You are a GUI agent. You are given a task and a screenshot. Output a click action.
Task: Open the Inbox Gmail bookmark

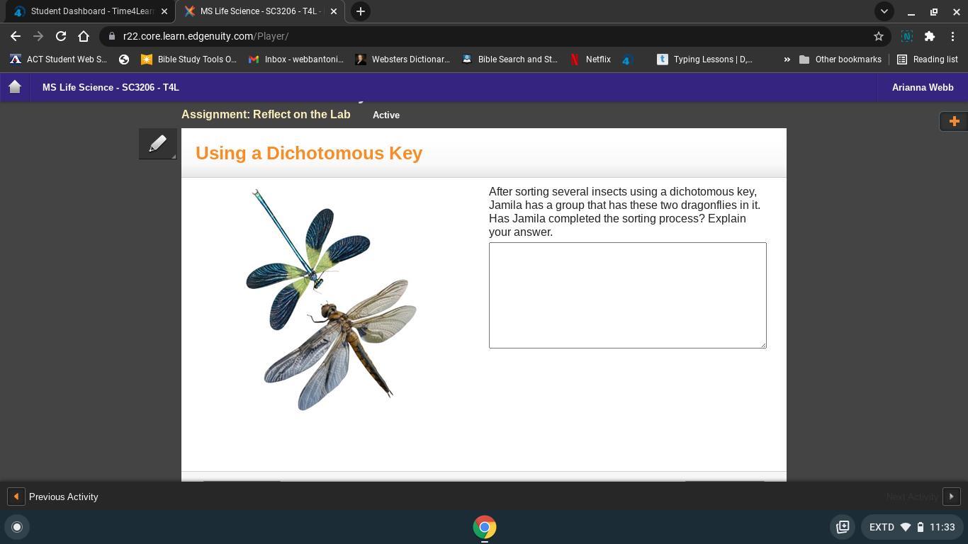pos(296,59)
